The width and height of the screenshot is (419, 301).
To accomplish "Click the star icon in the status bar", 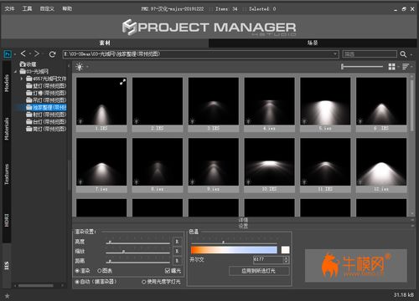I will click(x=8, y=296).
